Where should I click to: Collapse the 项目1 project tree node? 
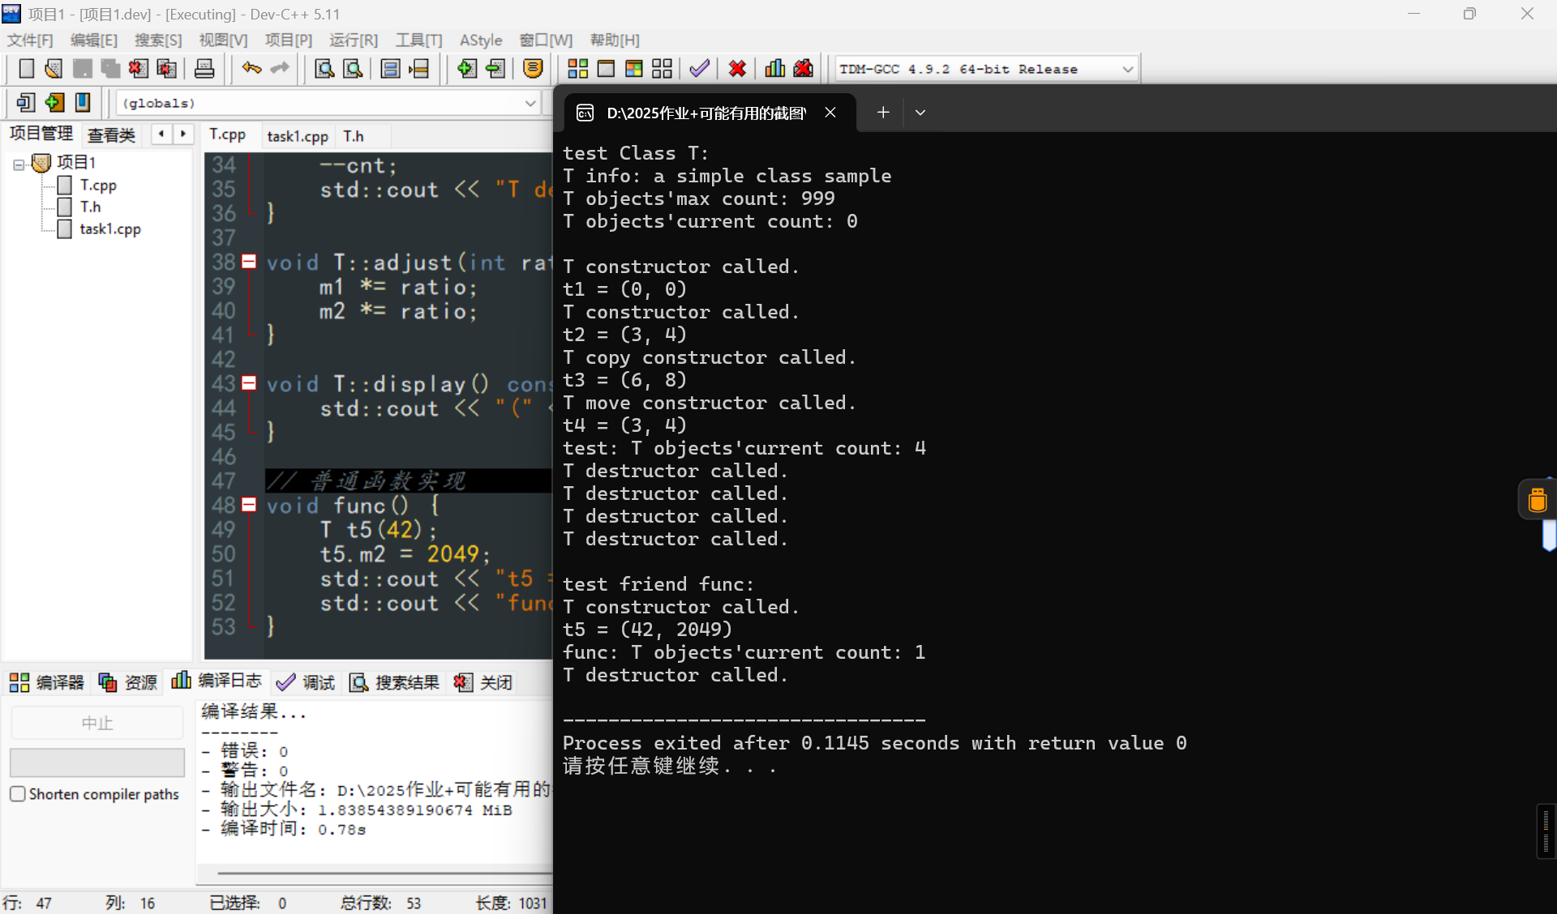19,164
